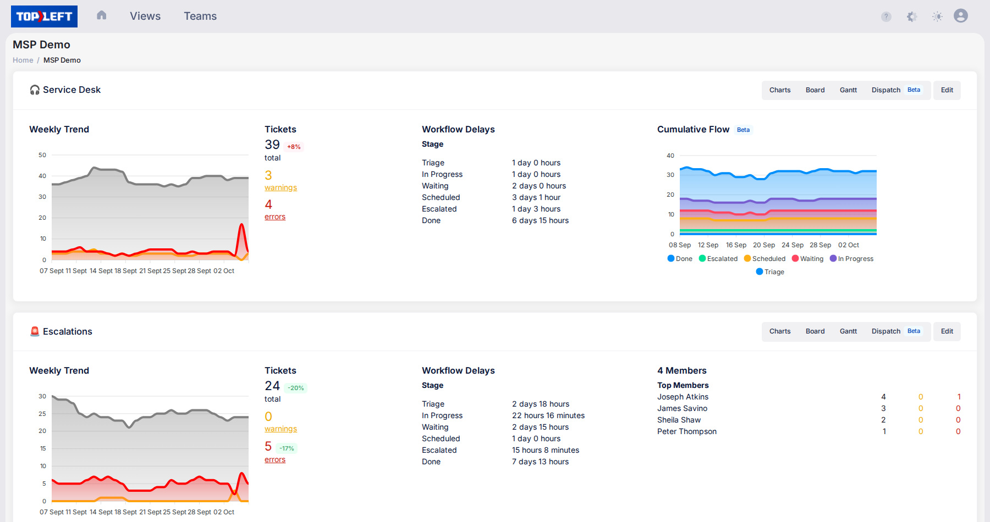Image resolution: width=990 pixels, height=522 pixels.
Task: Click Escalations Escalated '15 hours 8 minutes'
Action: [x=546, y=450]
